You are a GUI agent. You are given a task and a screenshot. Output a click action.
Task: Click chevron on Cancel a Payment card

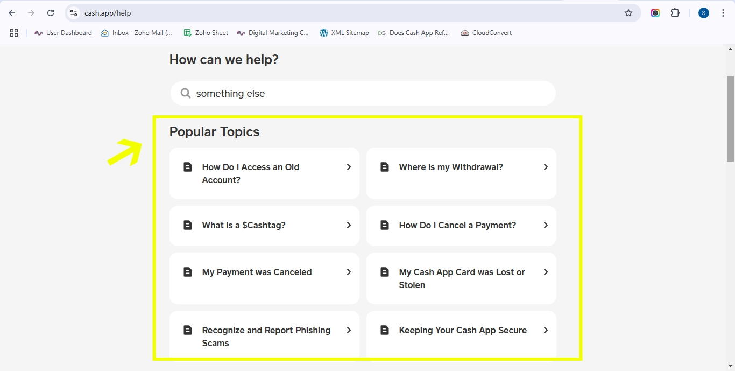(x=546, y=225)
